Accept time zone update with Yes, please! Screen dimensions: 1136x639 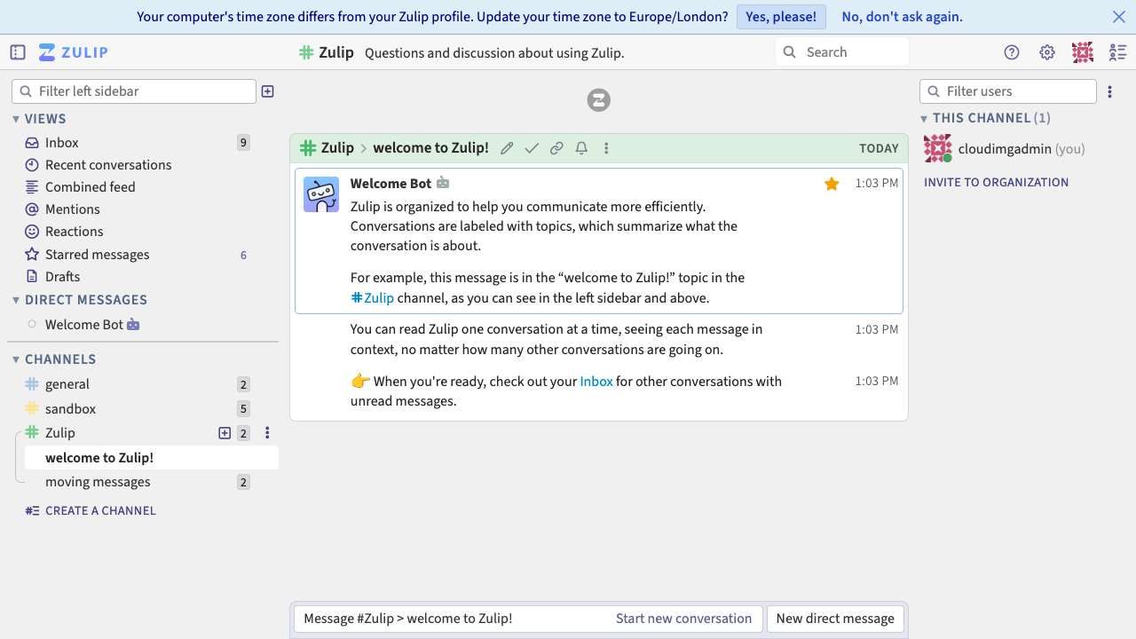click(781, 17)
